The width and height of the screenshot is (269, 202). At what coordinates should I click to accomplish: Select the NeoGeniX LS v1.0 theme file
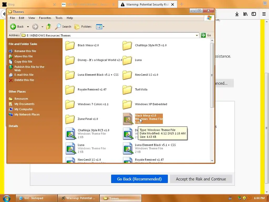coord(86,160)
